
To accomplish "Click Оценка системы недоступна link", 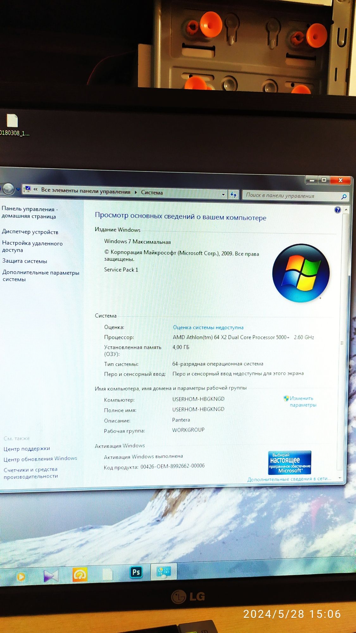I will click(208, 327).
